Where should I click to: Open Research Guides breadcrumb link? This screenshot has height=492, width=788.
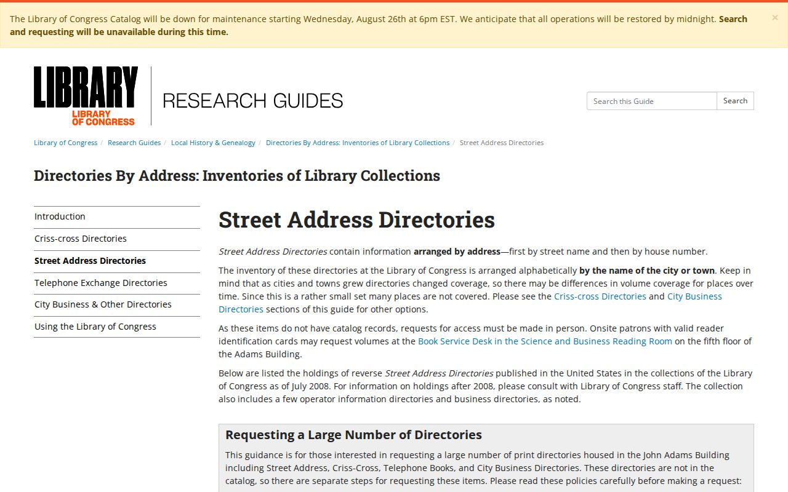click(134, 143)
